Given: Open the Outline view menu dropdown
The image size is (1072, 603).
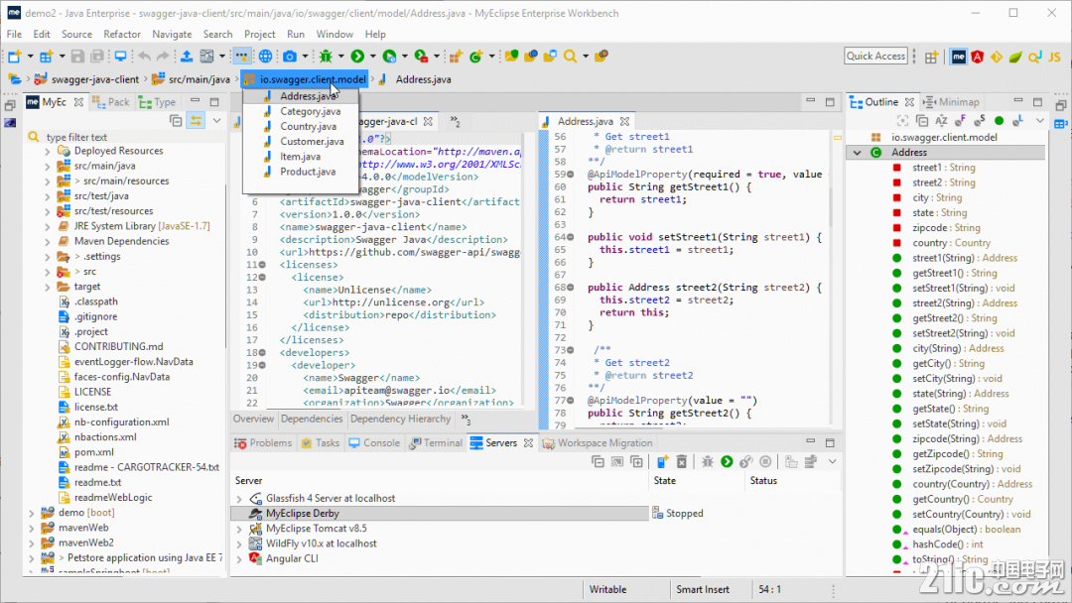Looking at the screenshot, I should [x=1040, y=121].
